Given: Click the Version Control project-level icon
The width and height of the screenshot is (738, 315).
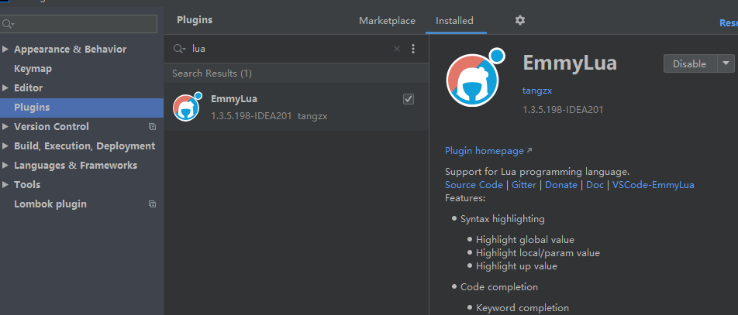Looking at the screenshot, I should coord(152,127).
